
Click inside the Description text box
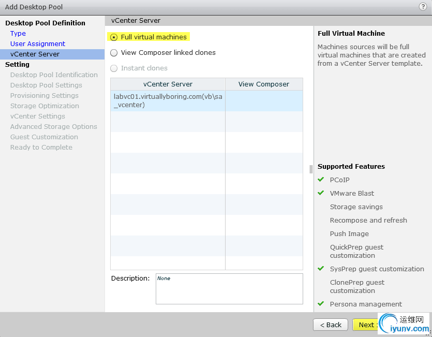[229, 289]
